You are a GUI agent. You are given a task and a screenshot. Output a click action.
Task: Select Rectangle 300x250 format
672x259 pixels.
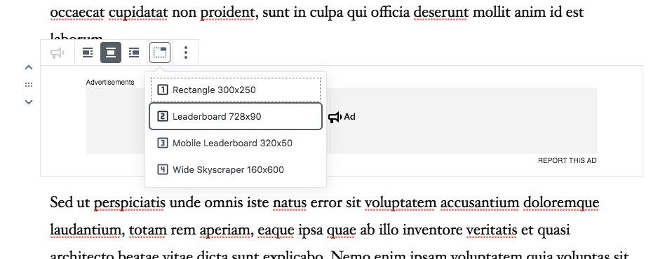click(x=236, y=90)
